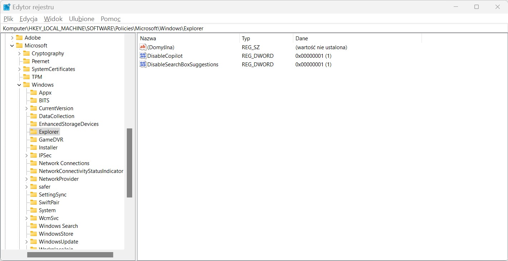Sort values by Nazwa column header

point(189,39)
